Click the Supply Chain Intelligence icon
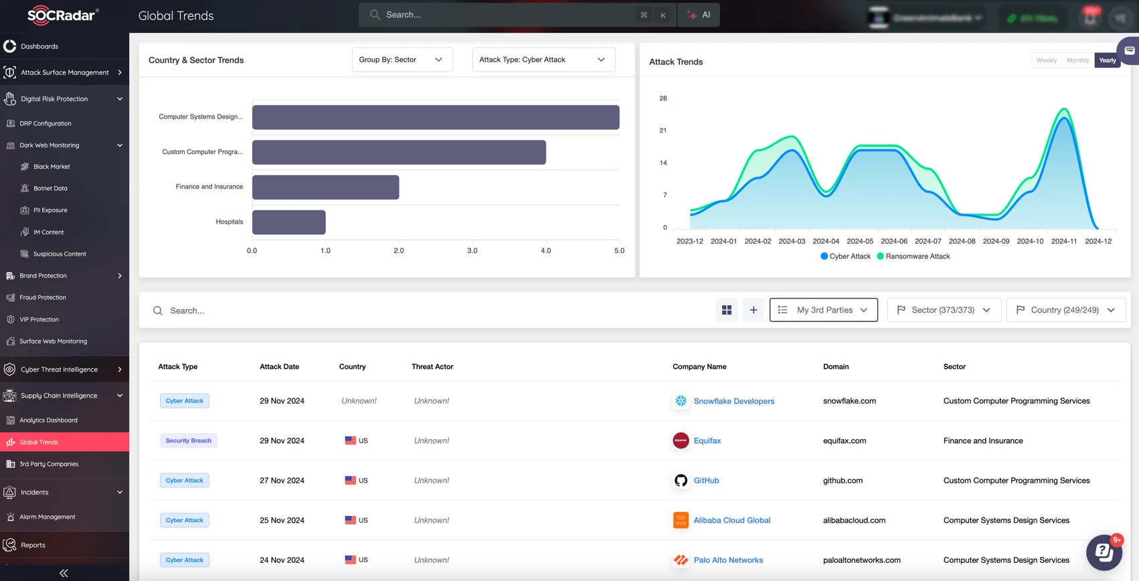Screen dimensions: 1139x581 [x=9, y=396]
